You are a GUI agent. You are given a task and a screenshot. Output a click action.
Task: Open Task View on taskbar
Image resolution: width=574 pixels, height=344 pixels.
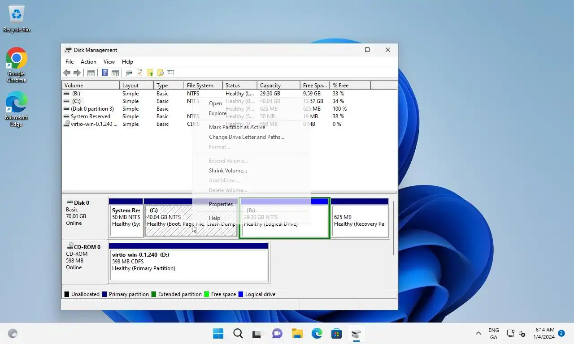(x=257, y=334)
